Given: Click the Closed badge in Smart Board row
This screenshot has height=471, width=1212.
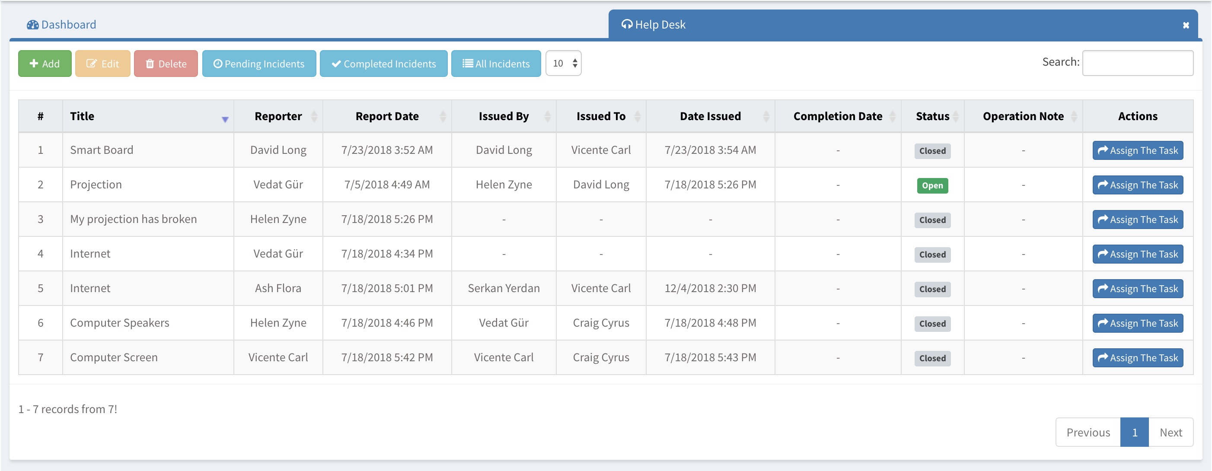Looking at the screenshot, I should pos(932,151).
